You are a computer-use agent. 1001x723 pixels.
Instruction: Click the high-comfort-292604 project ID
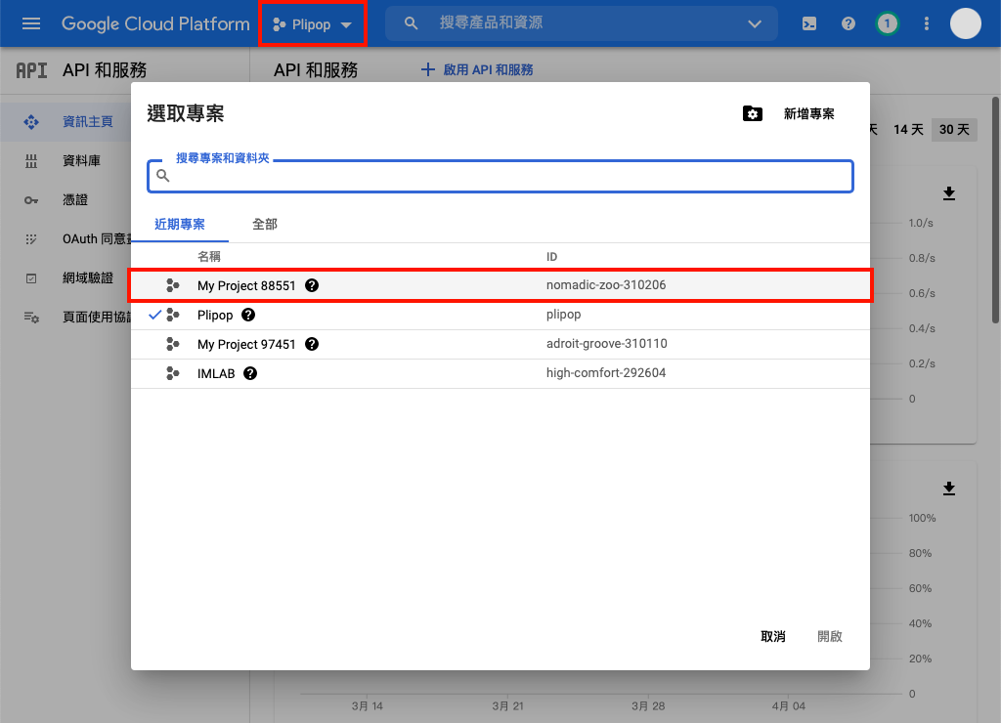[606, 373]
